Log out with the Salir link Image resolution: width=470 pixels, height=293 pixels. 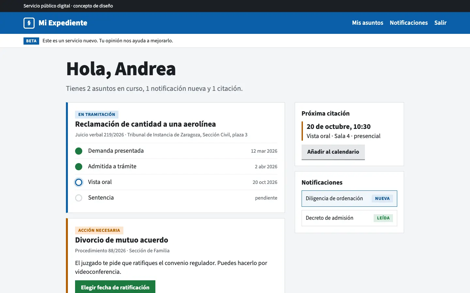pos(440,23)
